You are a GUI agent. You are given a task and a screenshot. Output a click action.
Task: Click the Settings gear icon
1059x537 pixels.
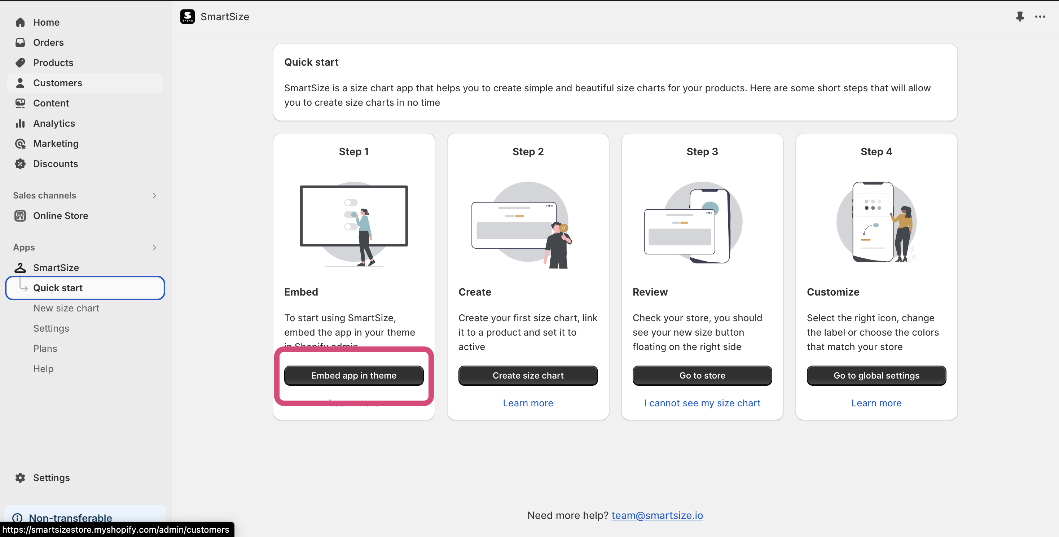tap(20, 477)
